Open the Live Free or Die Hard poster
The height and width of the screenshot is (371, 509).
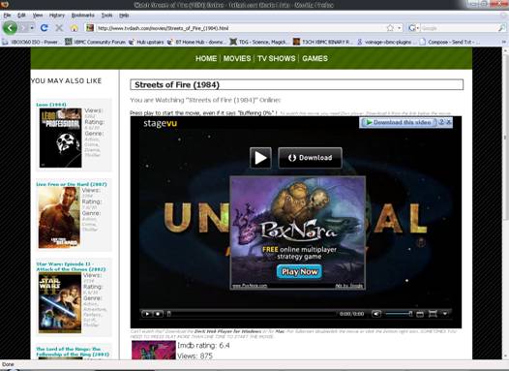[x=59, y=218]
